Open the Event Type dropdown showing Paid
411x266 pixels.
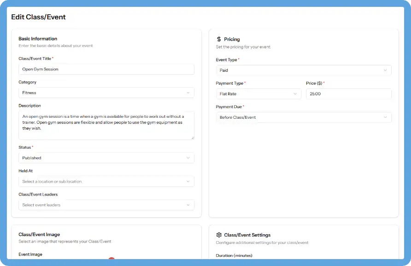(303, 70)
